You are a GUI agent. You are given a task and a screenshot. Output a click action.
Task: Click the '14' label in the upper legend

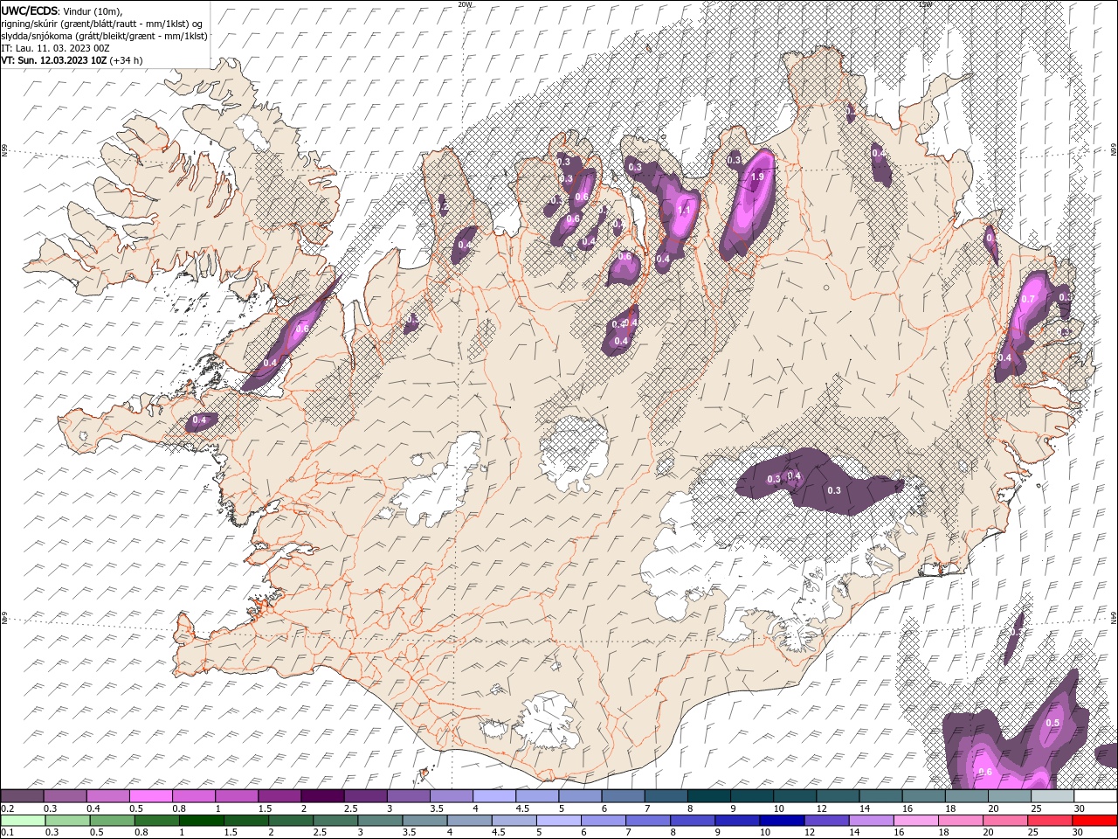tap(865, 808)
